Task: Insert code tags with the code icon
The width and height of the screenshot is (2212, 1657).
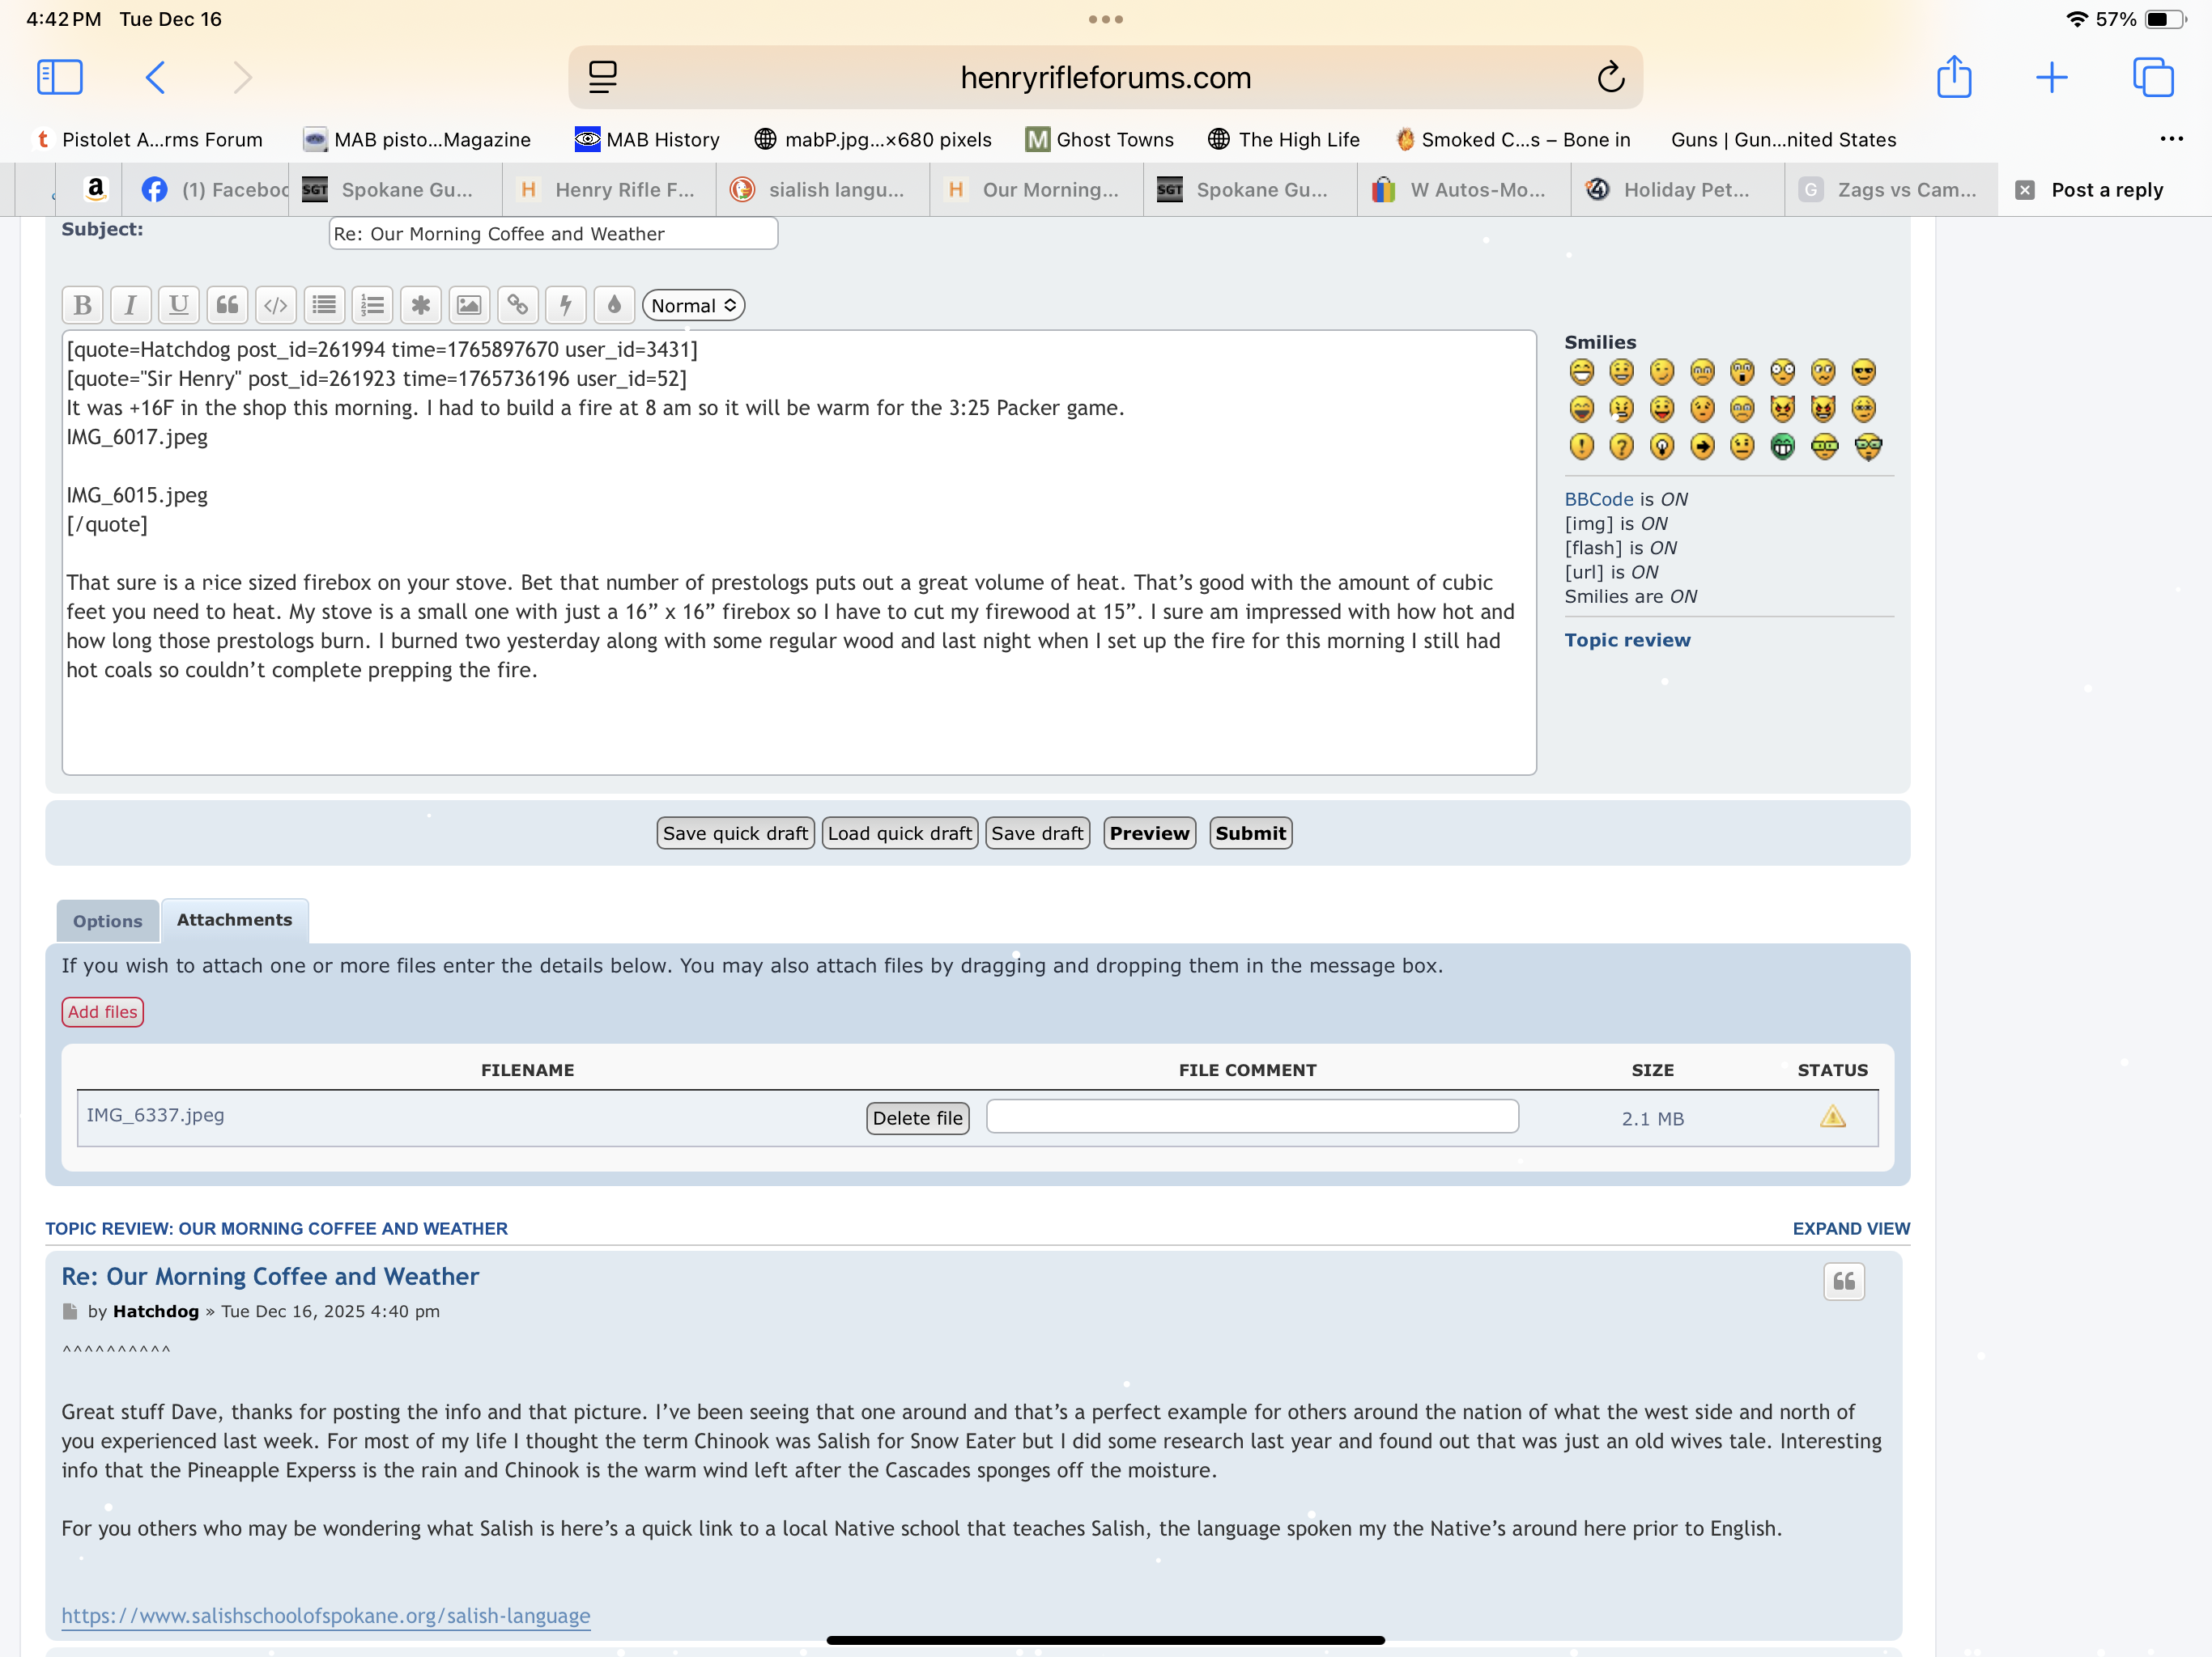Action: pos(275,305)
